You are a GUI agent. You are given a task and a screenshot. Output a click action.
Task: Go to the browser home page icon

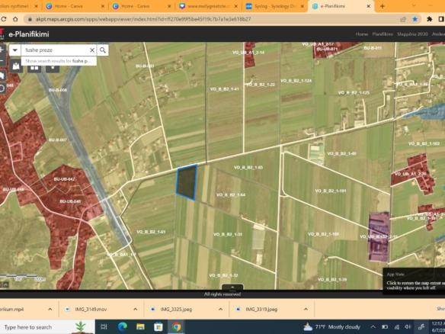click(15, 19)
